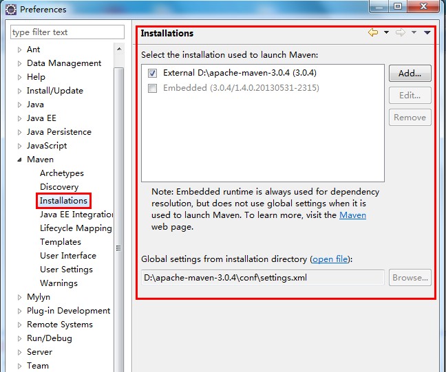Click the Remove button

click(x=410, y=117)
